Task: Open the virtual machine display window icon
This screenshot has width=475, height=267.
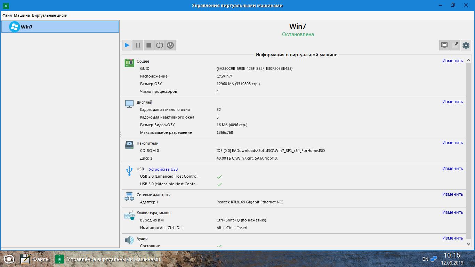Action: (x=444, y=45)
